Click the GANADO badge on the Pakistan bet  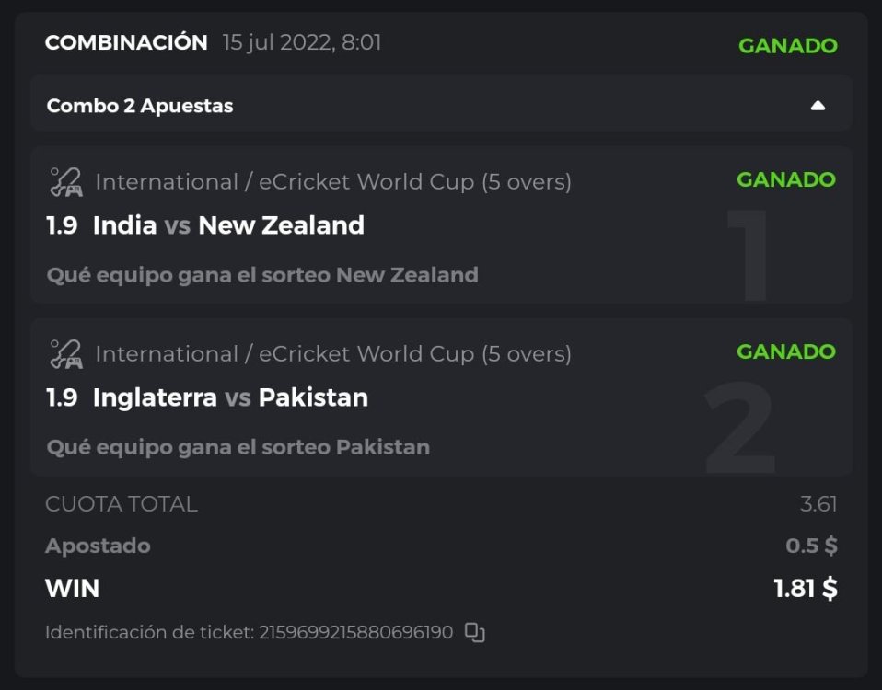pos(785,351)
